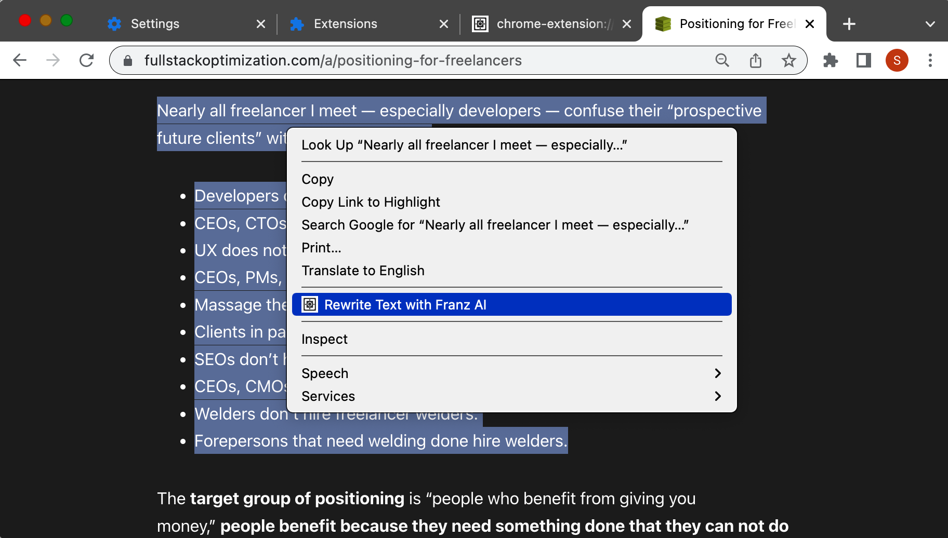Click the forward navigation arrow
Image resolution: width=948 pixels, height=538 pixels.
click(53, 60)
